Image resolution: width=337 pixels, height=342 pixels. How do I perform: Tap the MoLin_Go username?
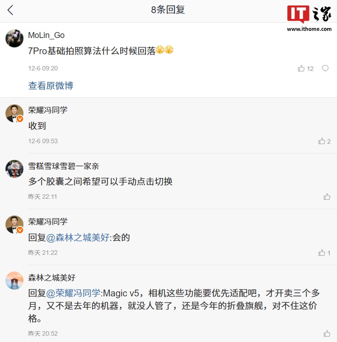click(46, 35)
